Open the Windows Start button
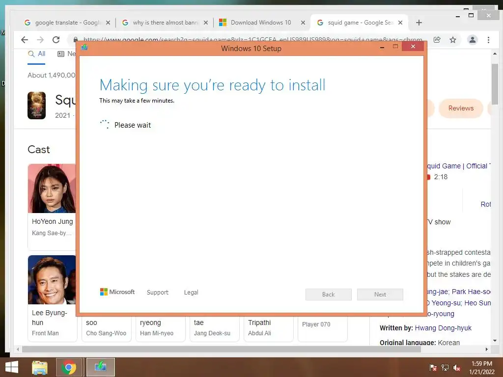Screen dimensions: 503x377 click(x=12, y=367)
